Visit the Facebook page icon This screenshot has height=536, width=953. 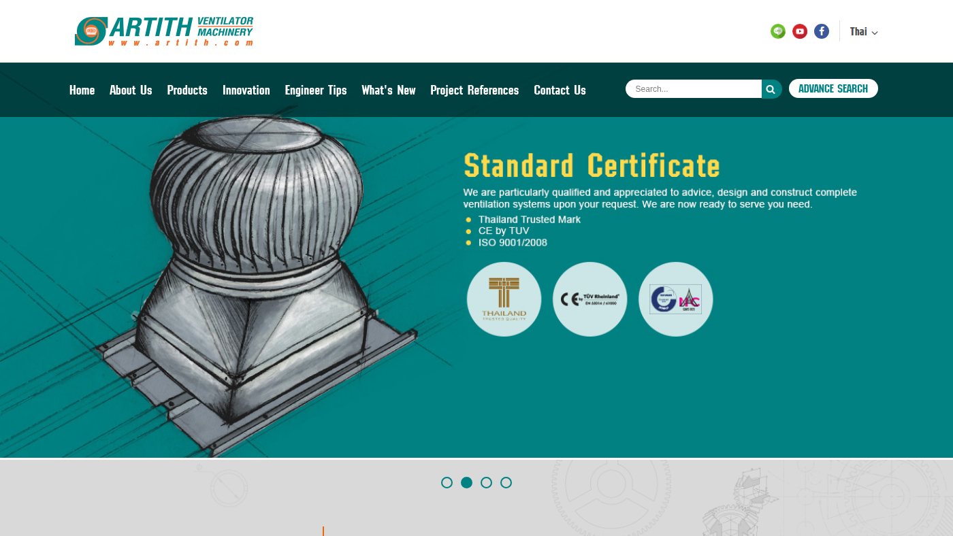[822, 31]
